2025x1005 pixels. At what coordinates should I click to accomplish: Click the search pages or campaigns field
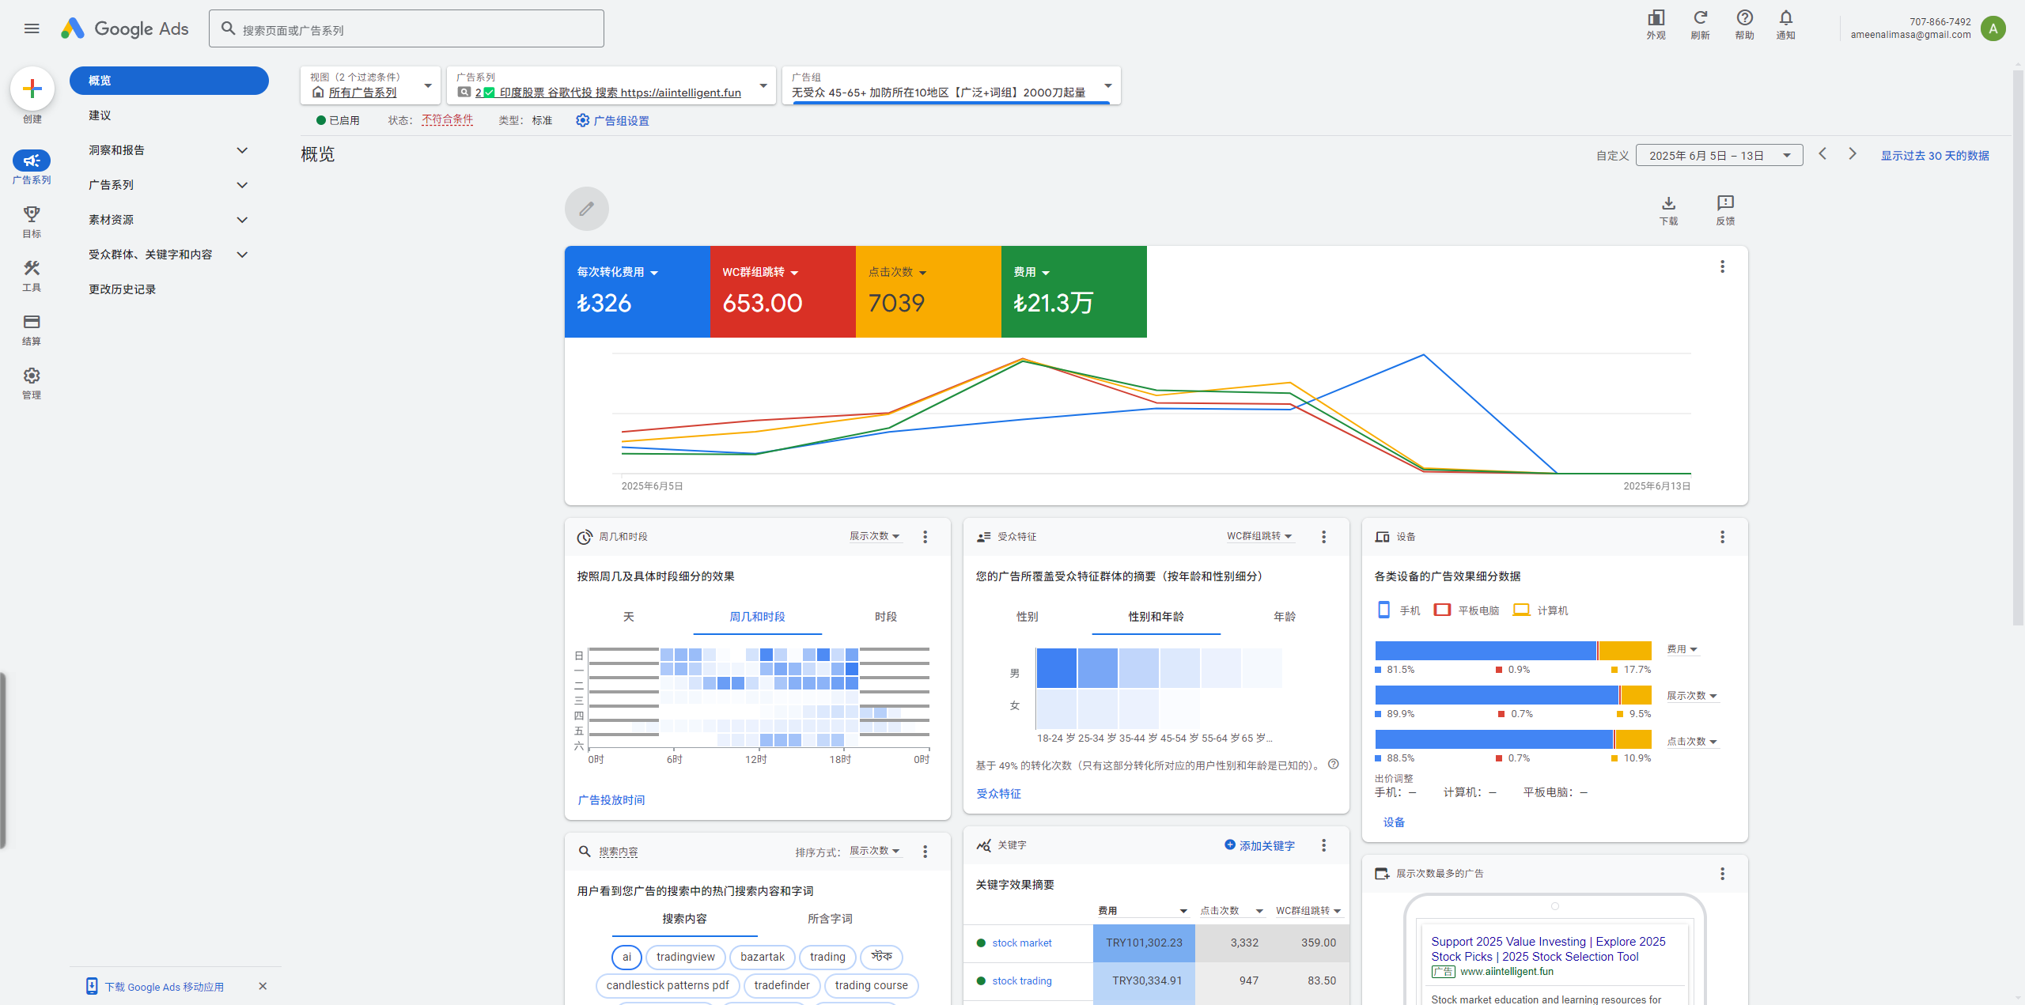(407, 29)
